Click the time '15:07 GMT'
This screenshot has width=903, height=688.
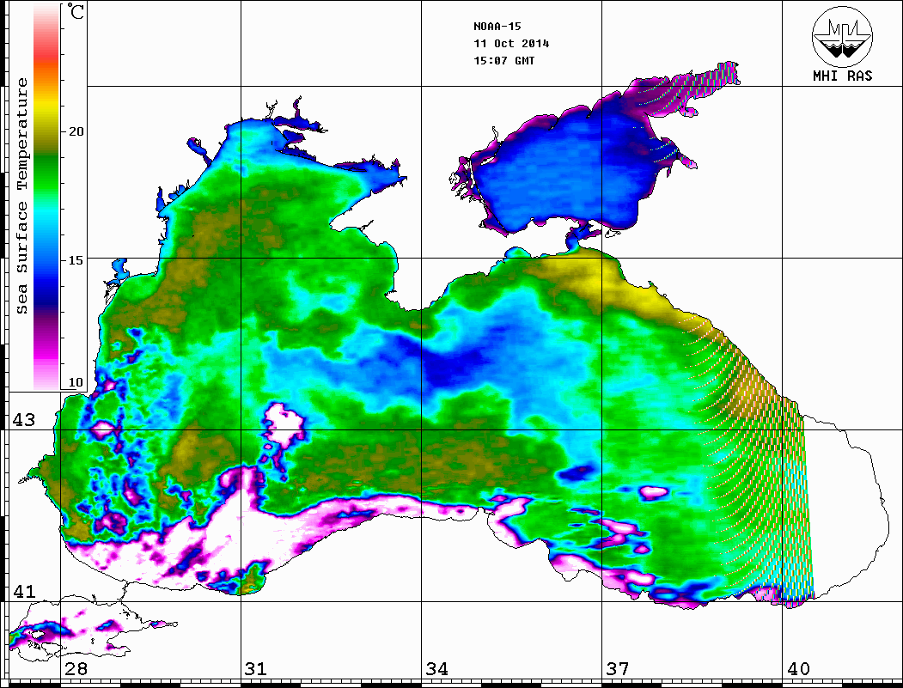click(x=503, y=60)
